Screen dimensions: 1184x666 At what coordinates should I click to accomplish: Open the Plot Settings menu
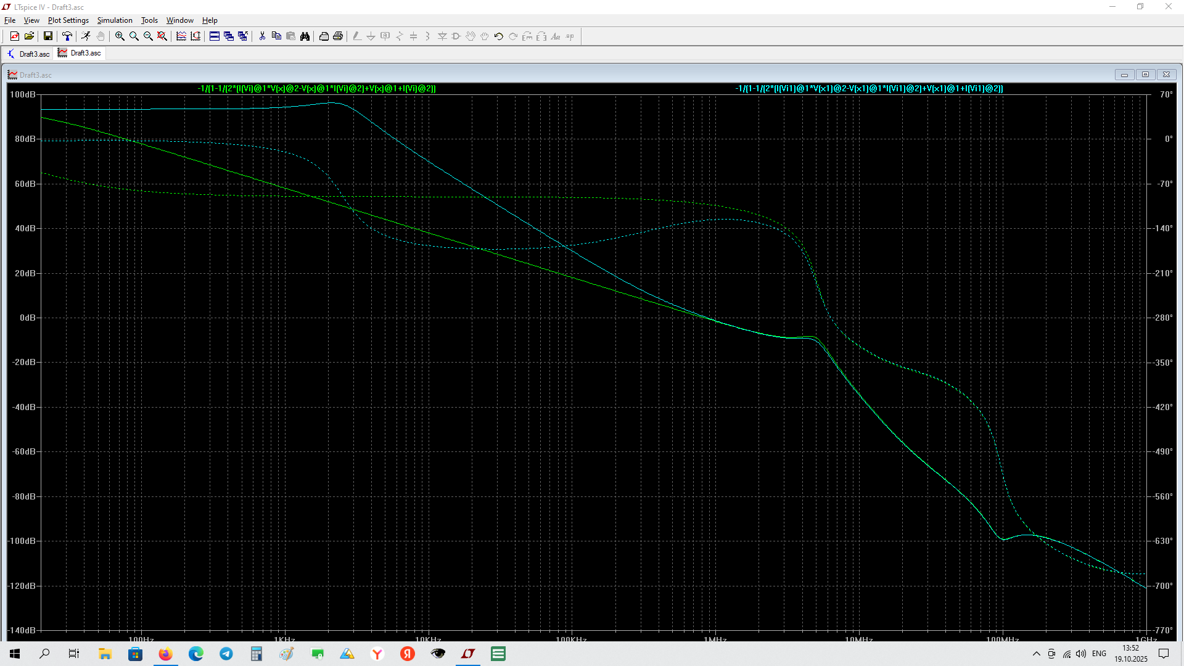(x=68, y=20)
